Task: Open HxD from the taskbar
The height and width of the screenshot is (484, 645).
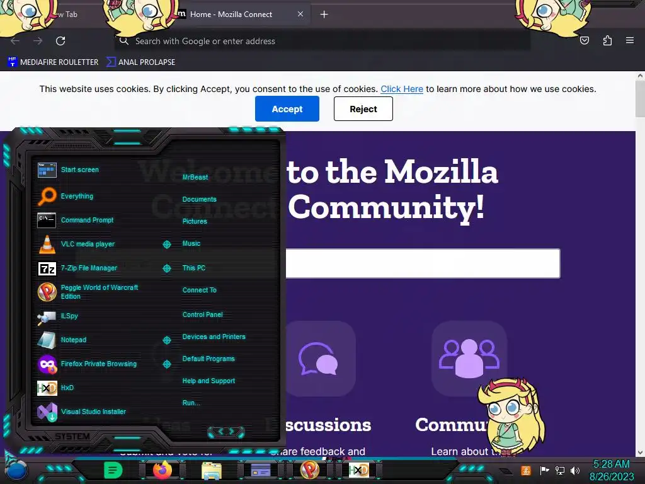Action: [358, 470]
